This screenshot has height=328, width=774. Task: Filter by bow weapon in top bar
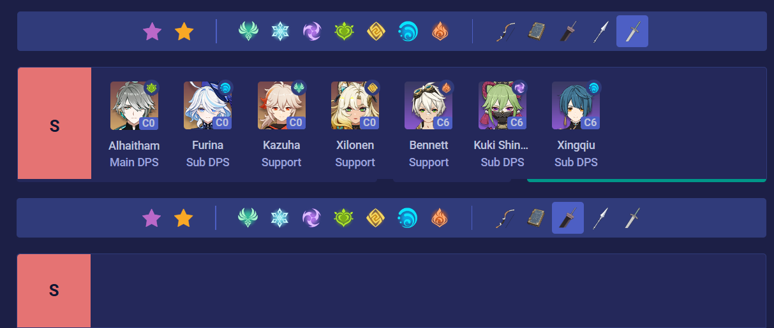[505, 31]
